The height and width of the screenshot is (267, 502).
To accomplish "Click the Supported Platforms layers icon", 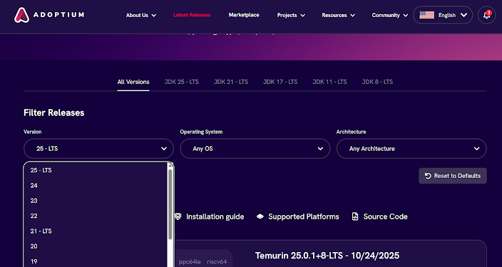I will (x=260, y=216).
